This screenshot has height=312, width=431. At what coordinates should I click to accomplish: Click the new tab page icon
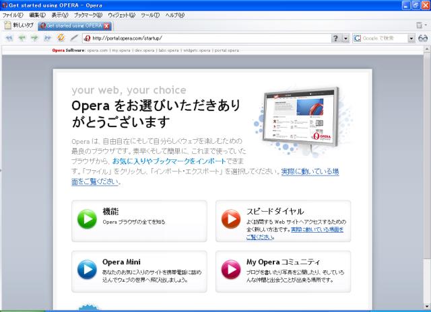pos(7,26)
